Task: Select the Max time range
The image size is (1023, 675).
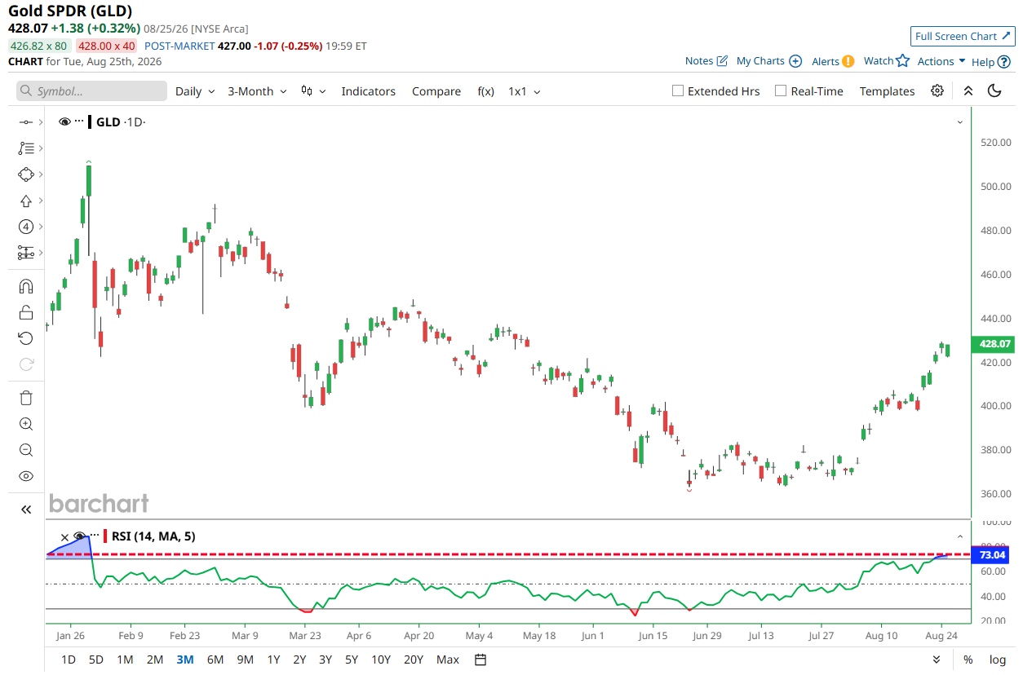Action: click(448, 660)
